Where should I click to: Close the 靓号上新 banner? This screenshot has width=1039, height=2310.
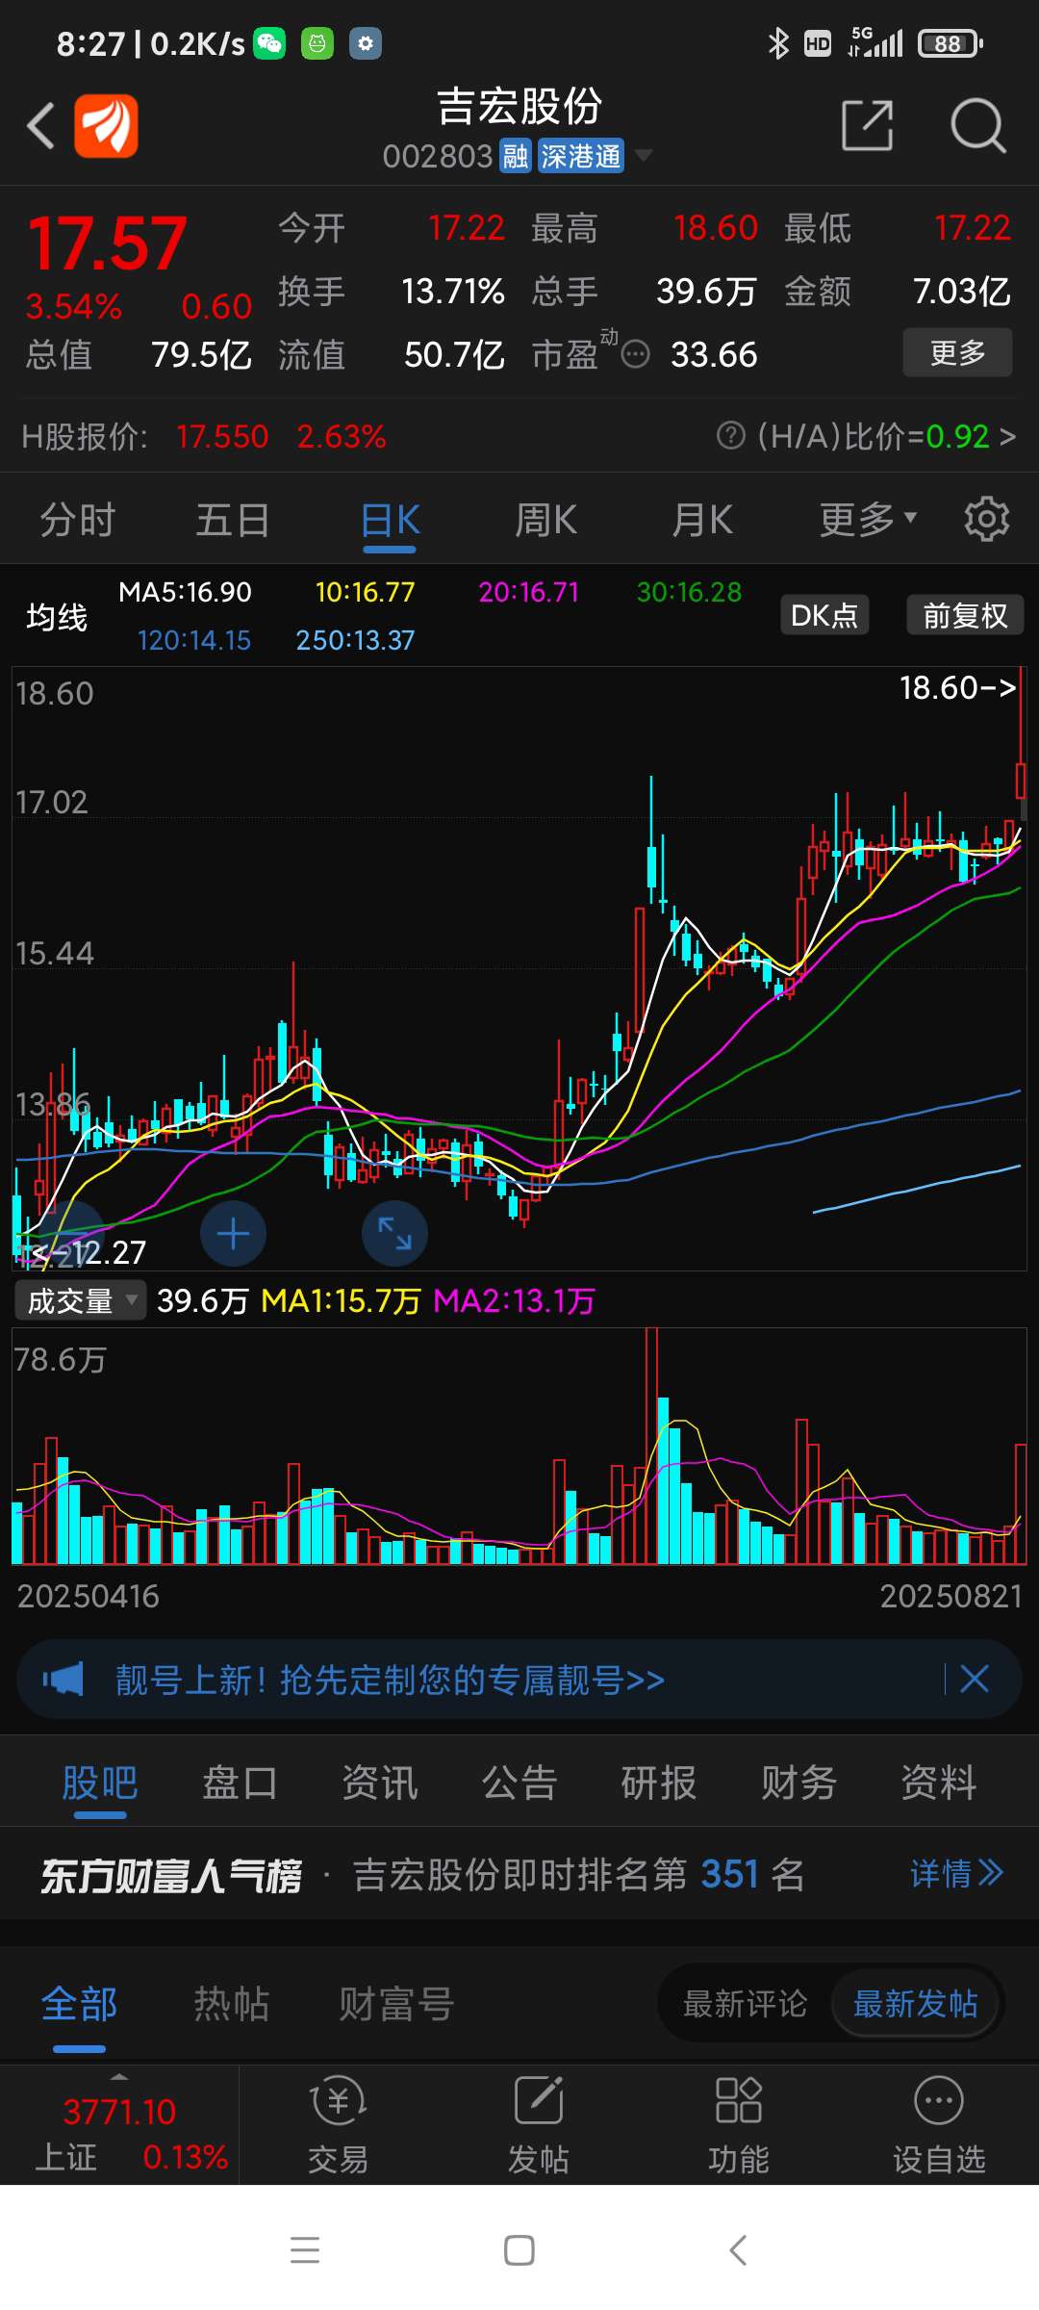coord(975,1680)
